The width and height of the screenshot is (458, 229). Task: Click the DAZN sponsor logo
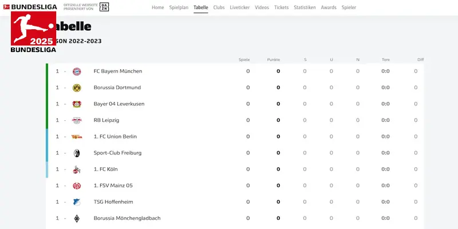[104, 7]
